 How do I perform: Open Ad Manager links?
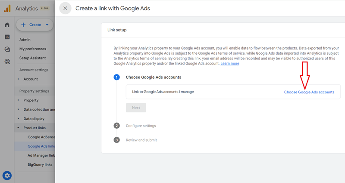(41, 155)
